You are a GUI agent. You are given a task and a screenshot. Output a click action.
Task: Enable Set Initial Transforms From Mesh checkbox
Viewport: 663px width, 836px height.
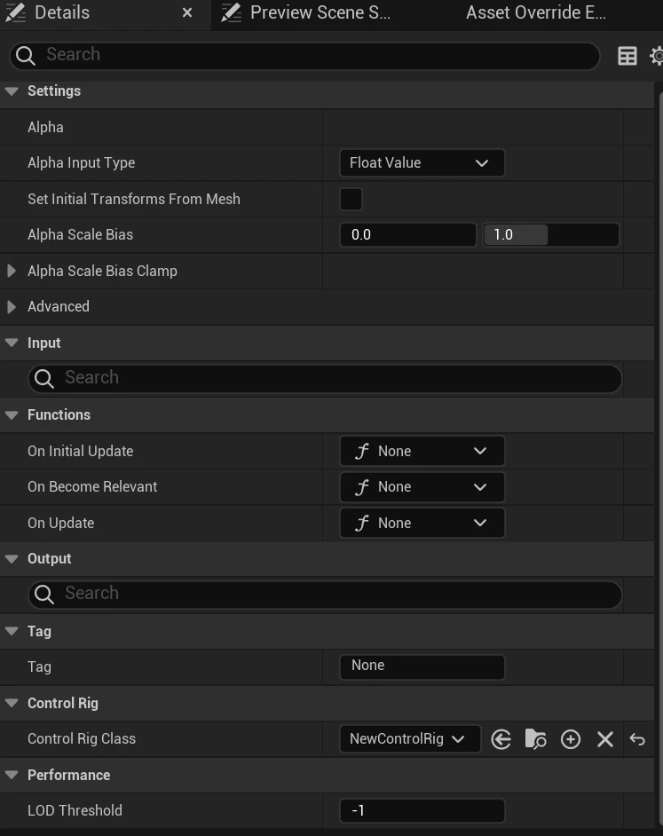(x=351, y=199)
